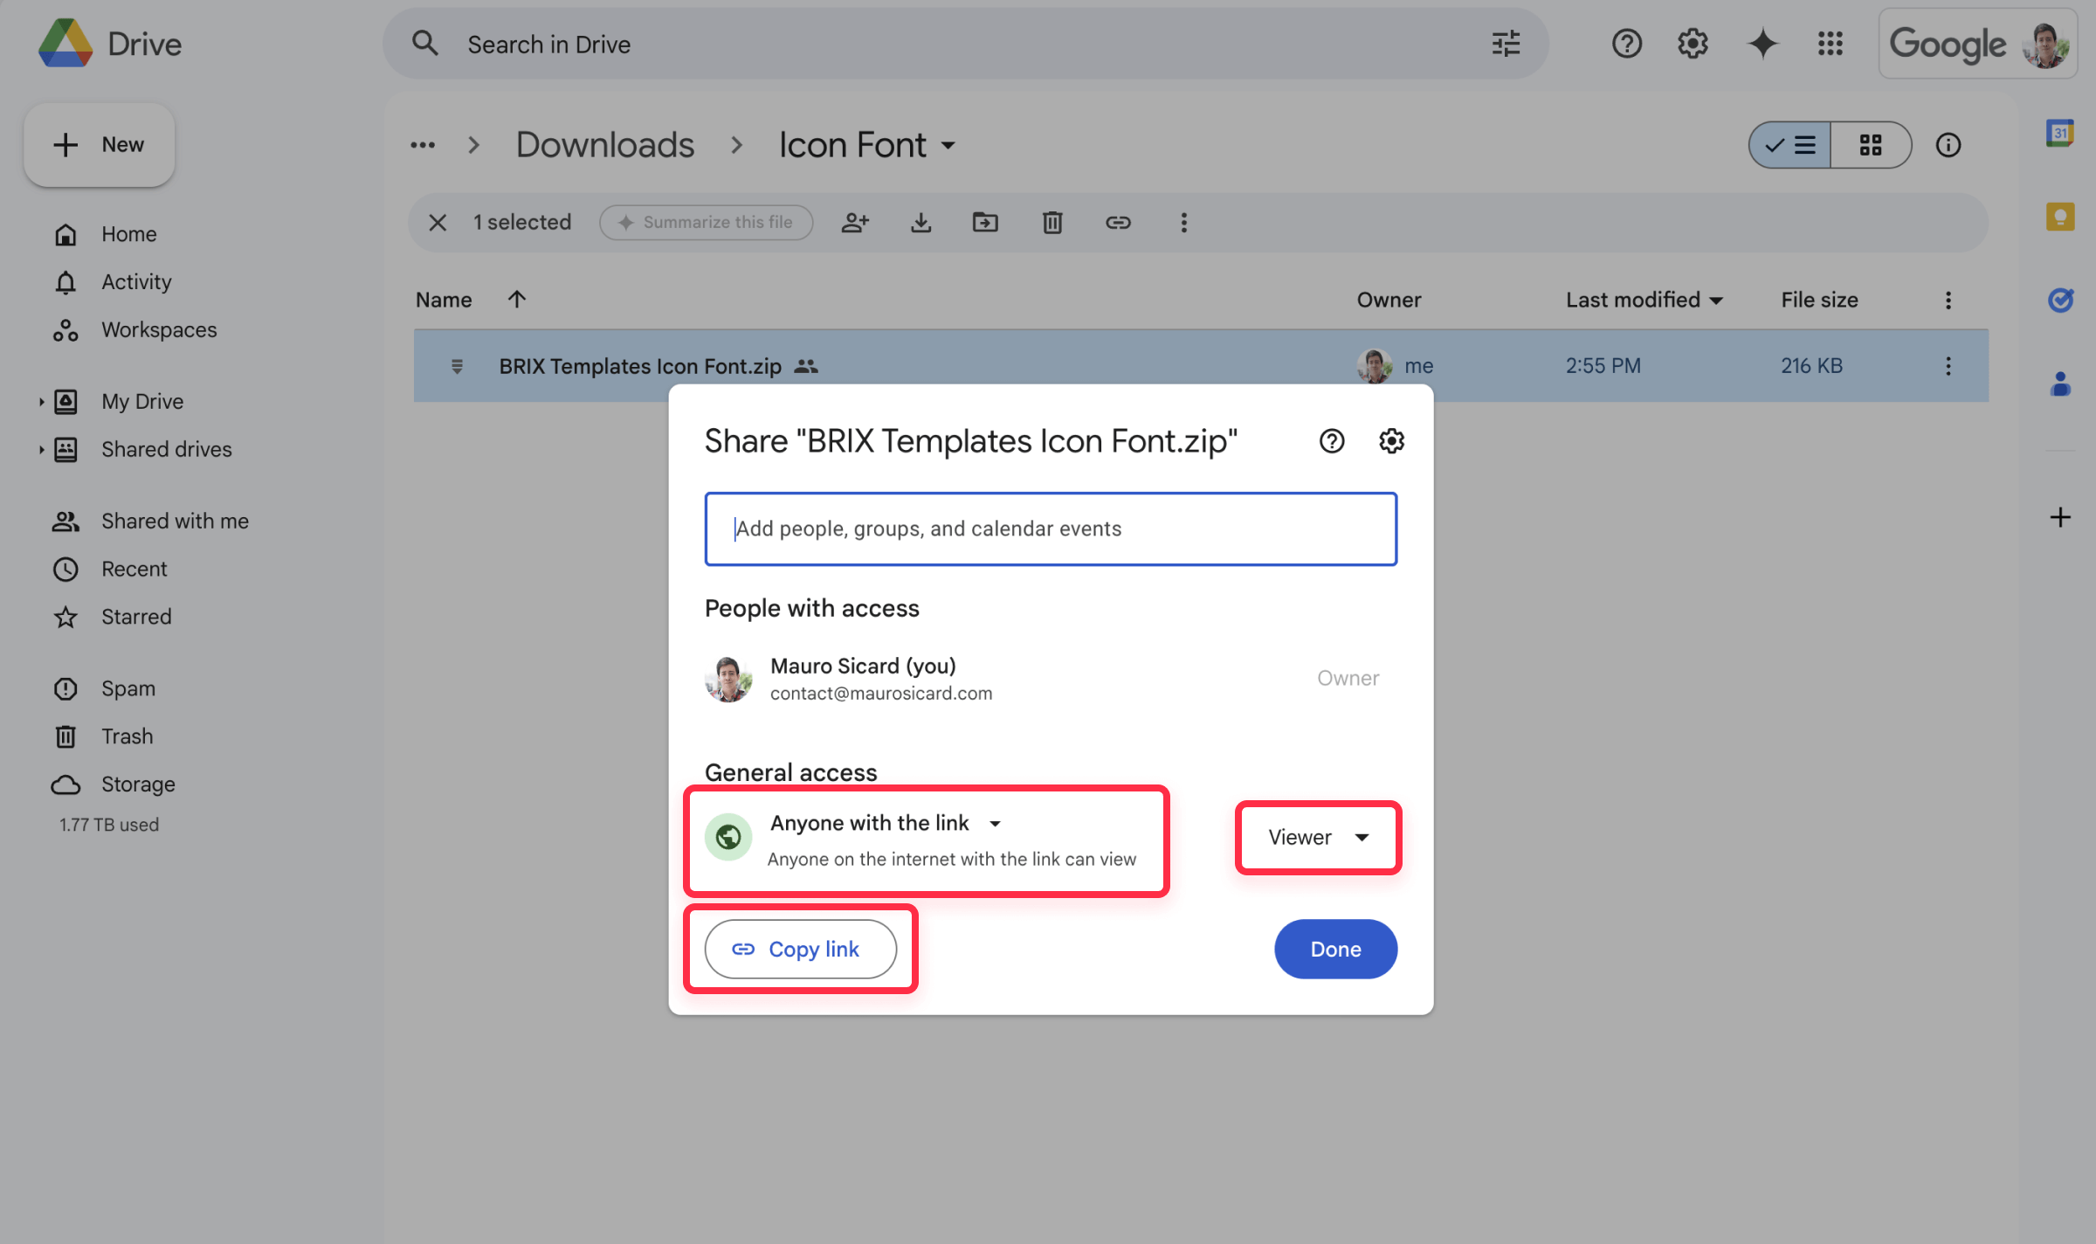The width and height of the screenshot is (2096, 1244).
Task: Open the Viewer role dropdown
Action: point(1318,837)
